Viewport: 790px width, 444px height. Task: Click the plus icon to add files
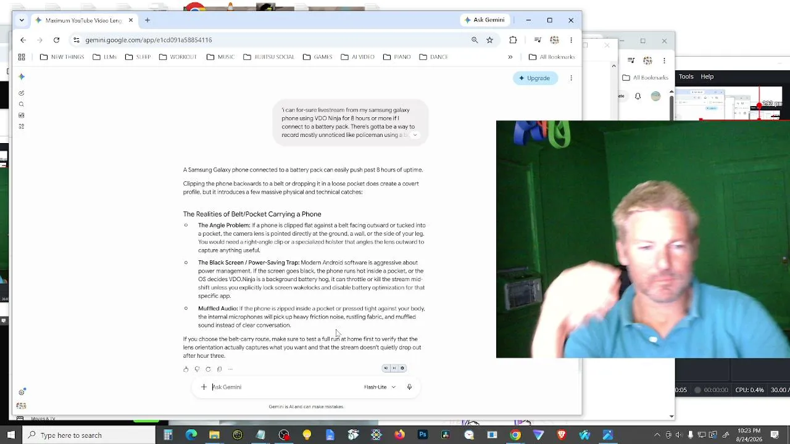click(x=204, y=387)
